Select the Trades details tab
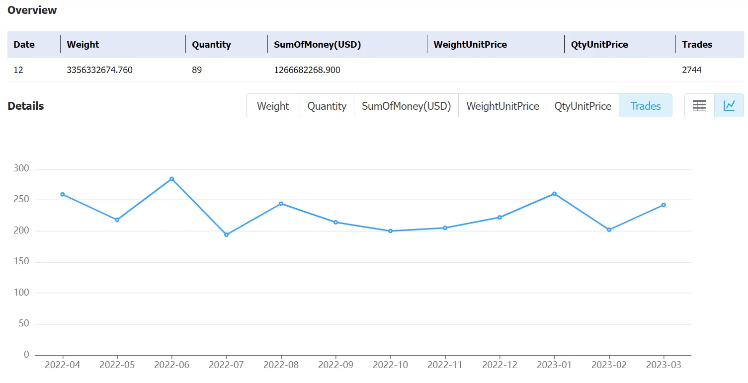This screenshot has width=748, height=383. tap(646, 106)
